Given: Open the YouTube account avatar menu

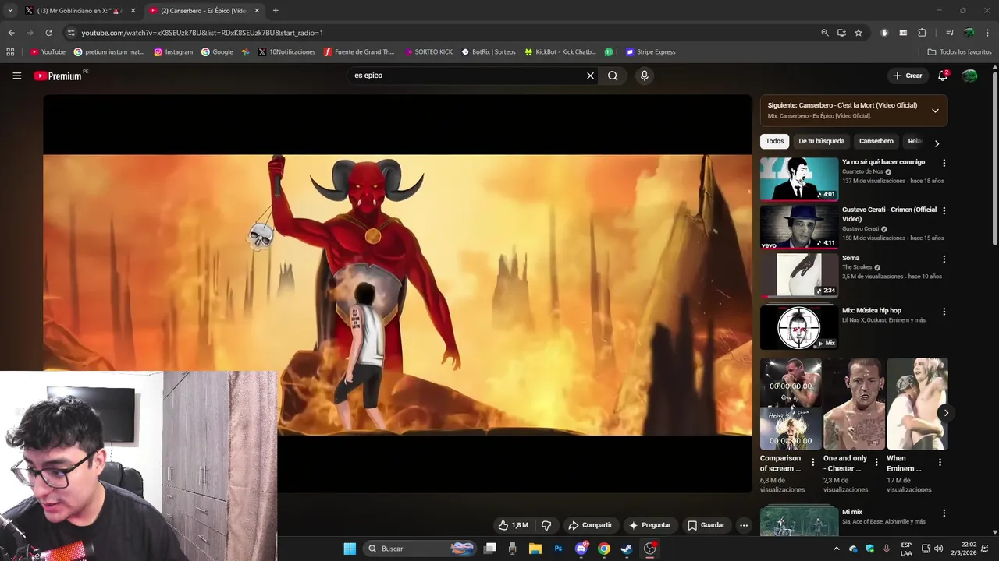Looking at the screenshot, I should point(969,76).
